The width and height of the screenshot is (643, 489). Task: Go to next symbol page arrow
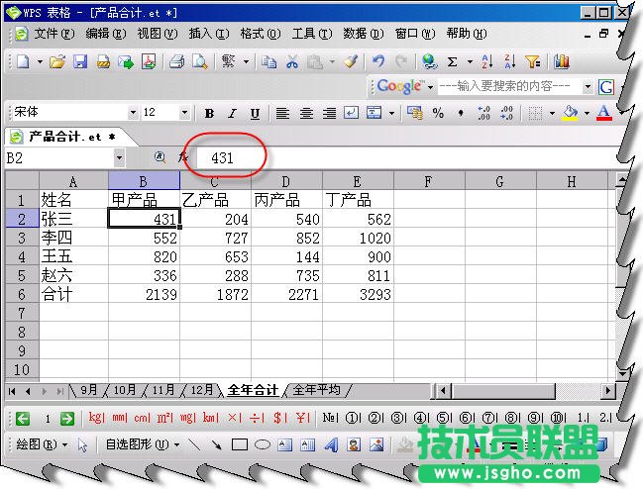[x=67, y=419]
